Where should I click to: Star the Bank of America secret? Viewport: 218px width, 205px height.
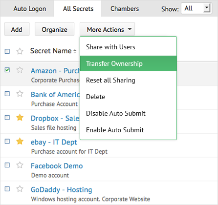tap(20, 94)
